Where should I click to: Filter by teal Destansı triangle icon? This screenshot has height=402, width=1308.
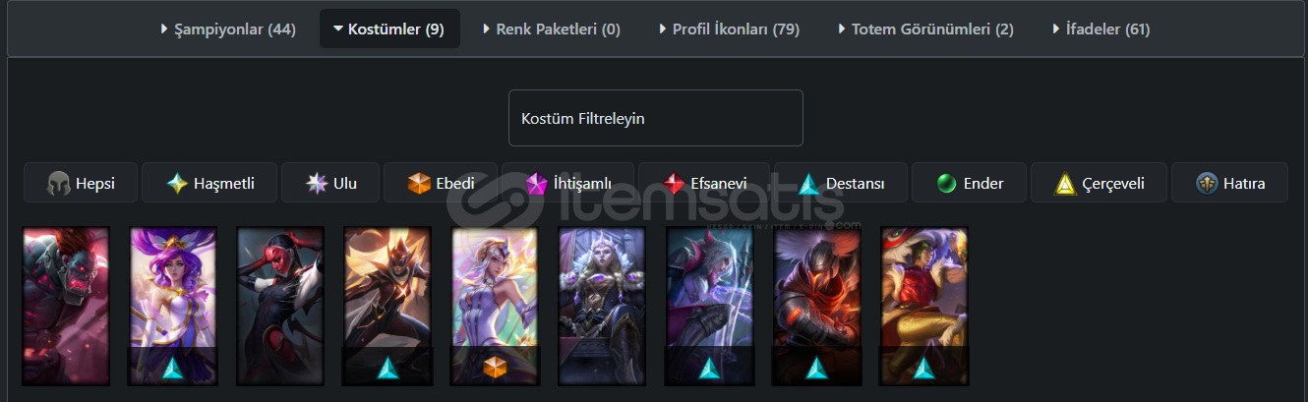tap(808, 184)
